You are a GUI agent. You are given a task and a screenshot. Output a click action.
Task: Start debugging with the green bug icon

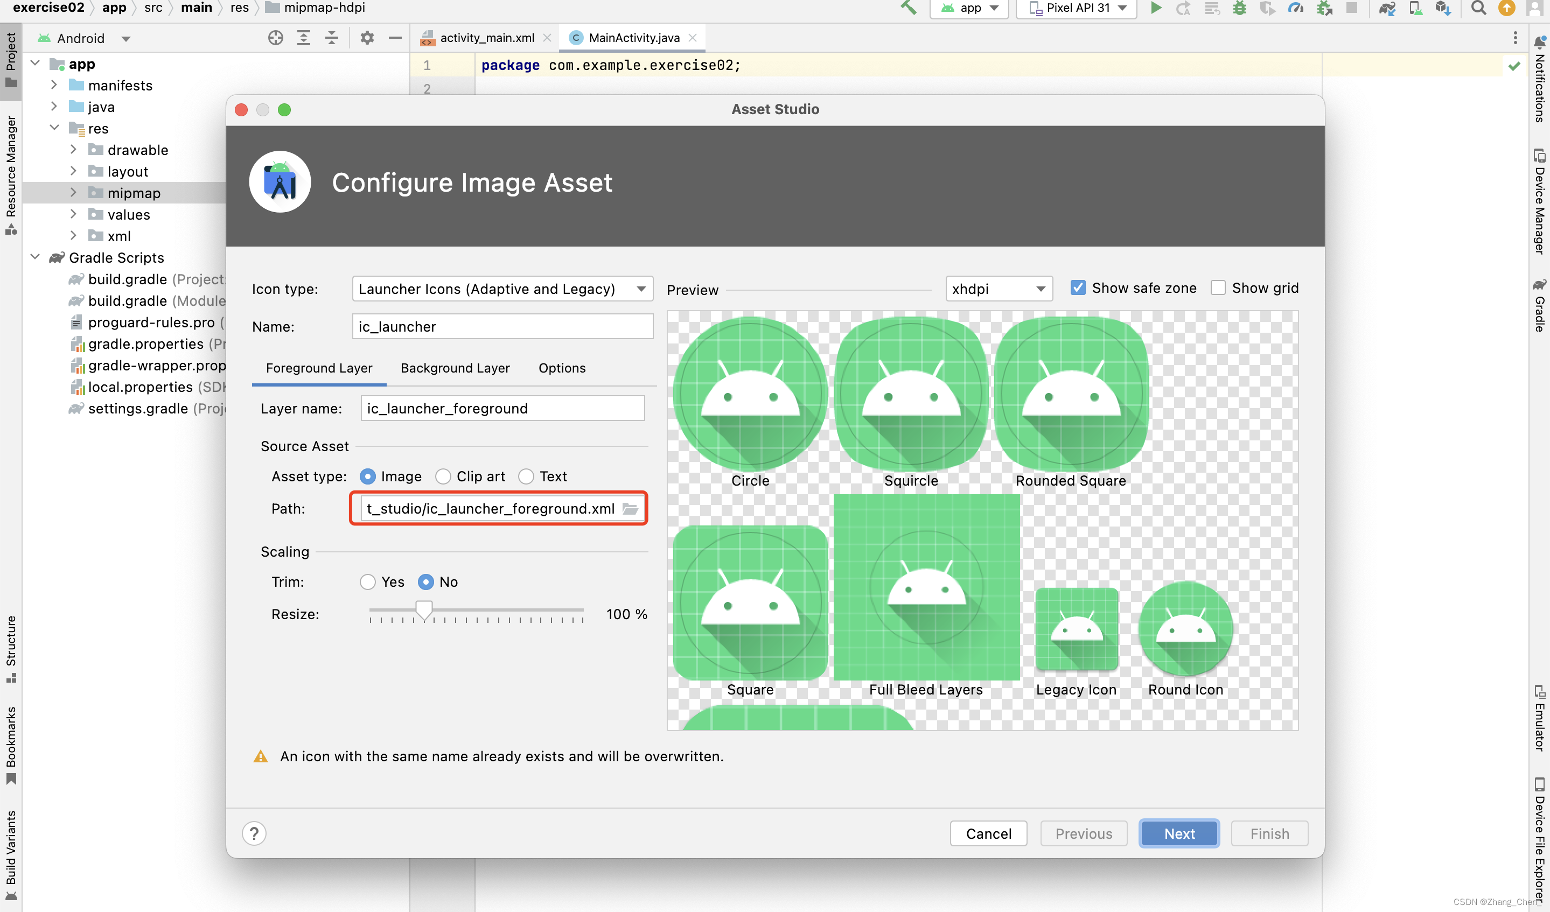point(1240,8)
